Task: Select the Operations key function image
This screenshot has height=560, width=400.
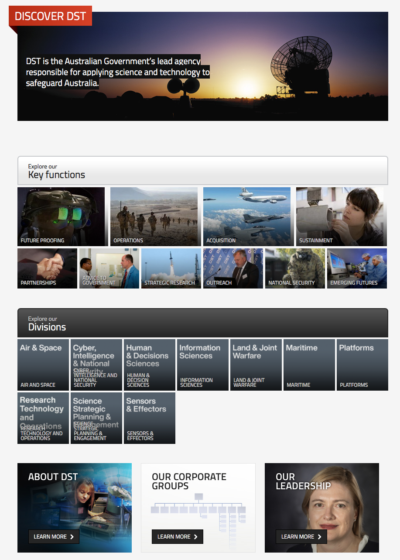Action: click(x=154, y=216)
